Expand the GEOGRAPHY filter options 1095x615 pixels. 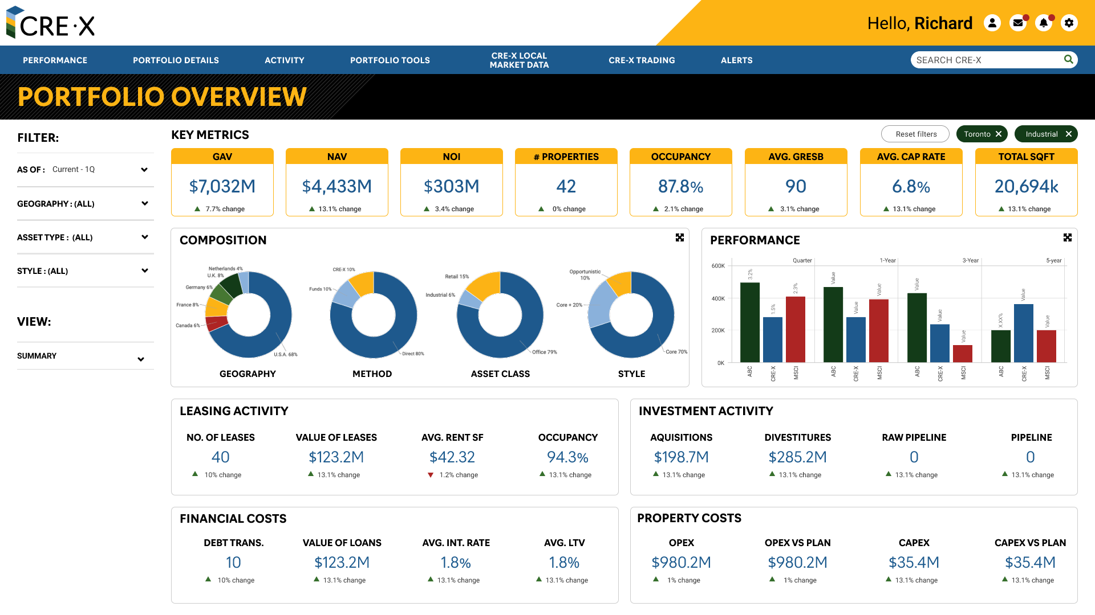tap(144, 203)
